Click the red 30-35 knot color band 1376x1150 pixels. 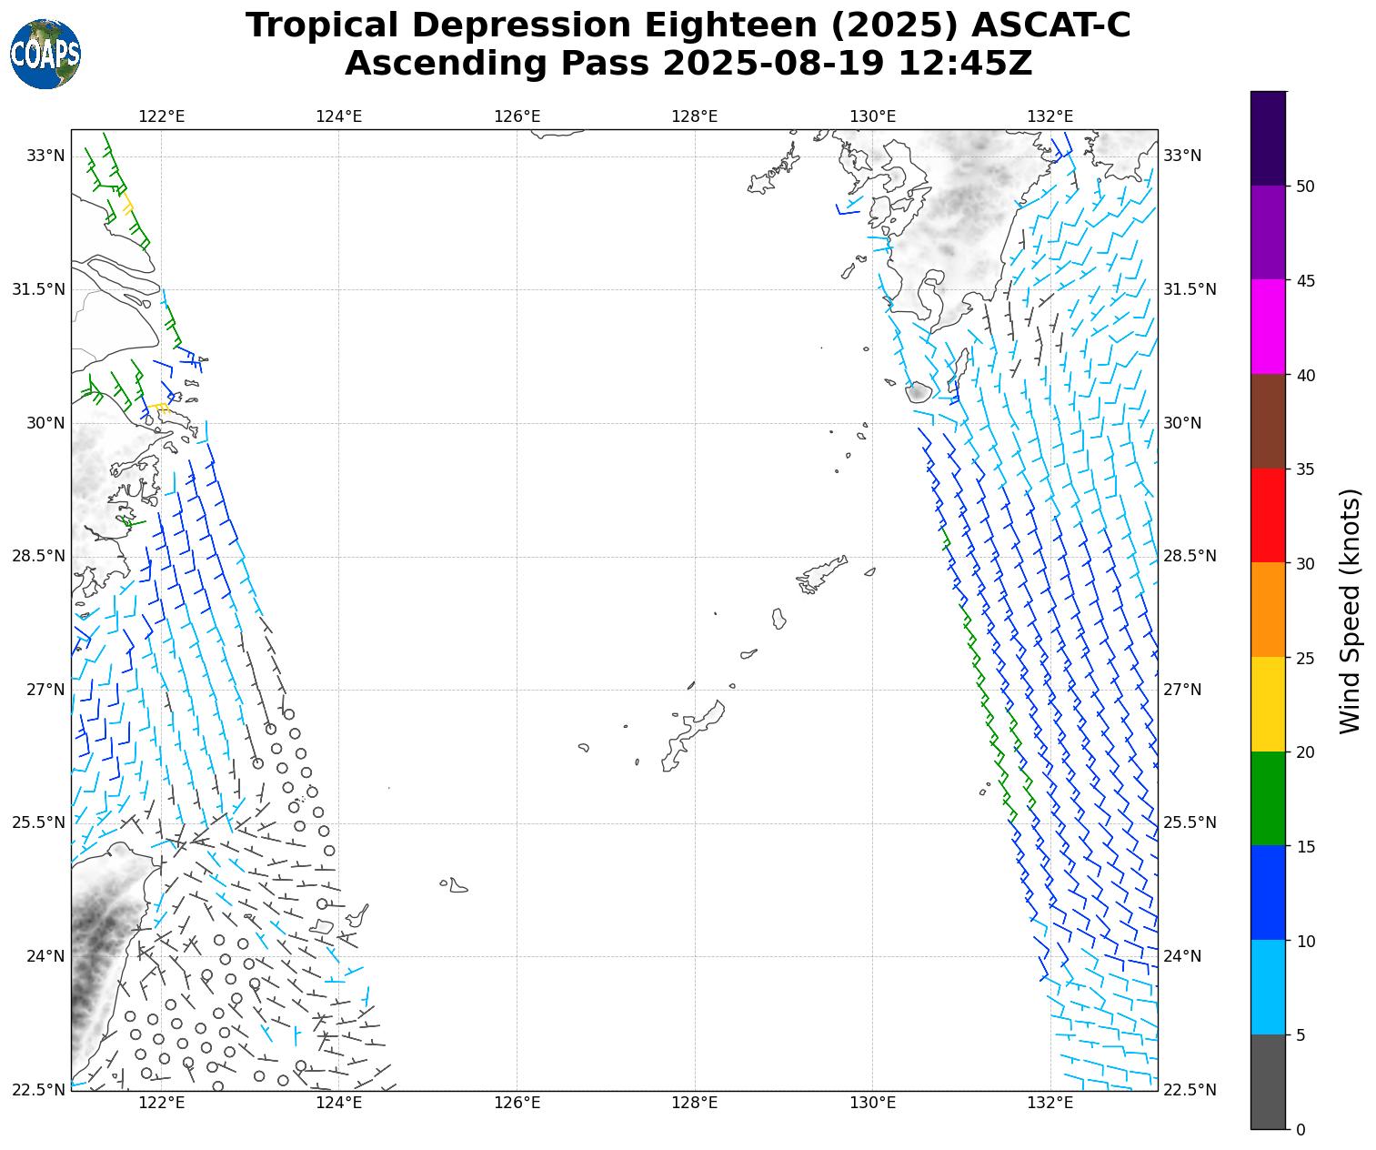click(x=1268, y=515)
